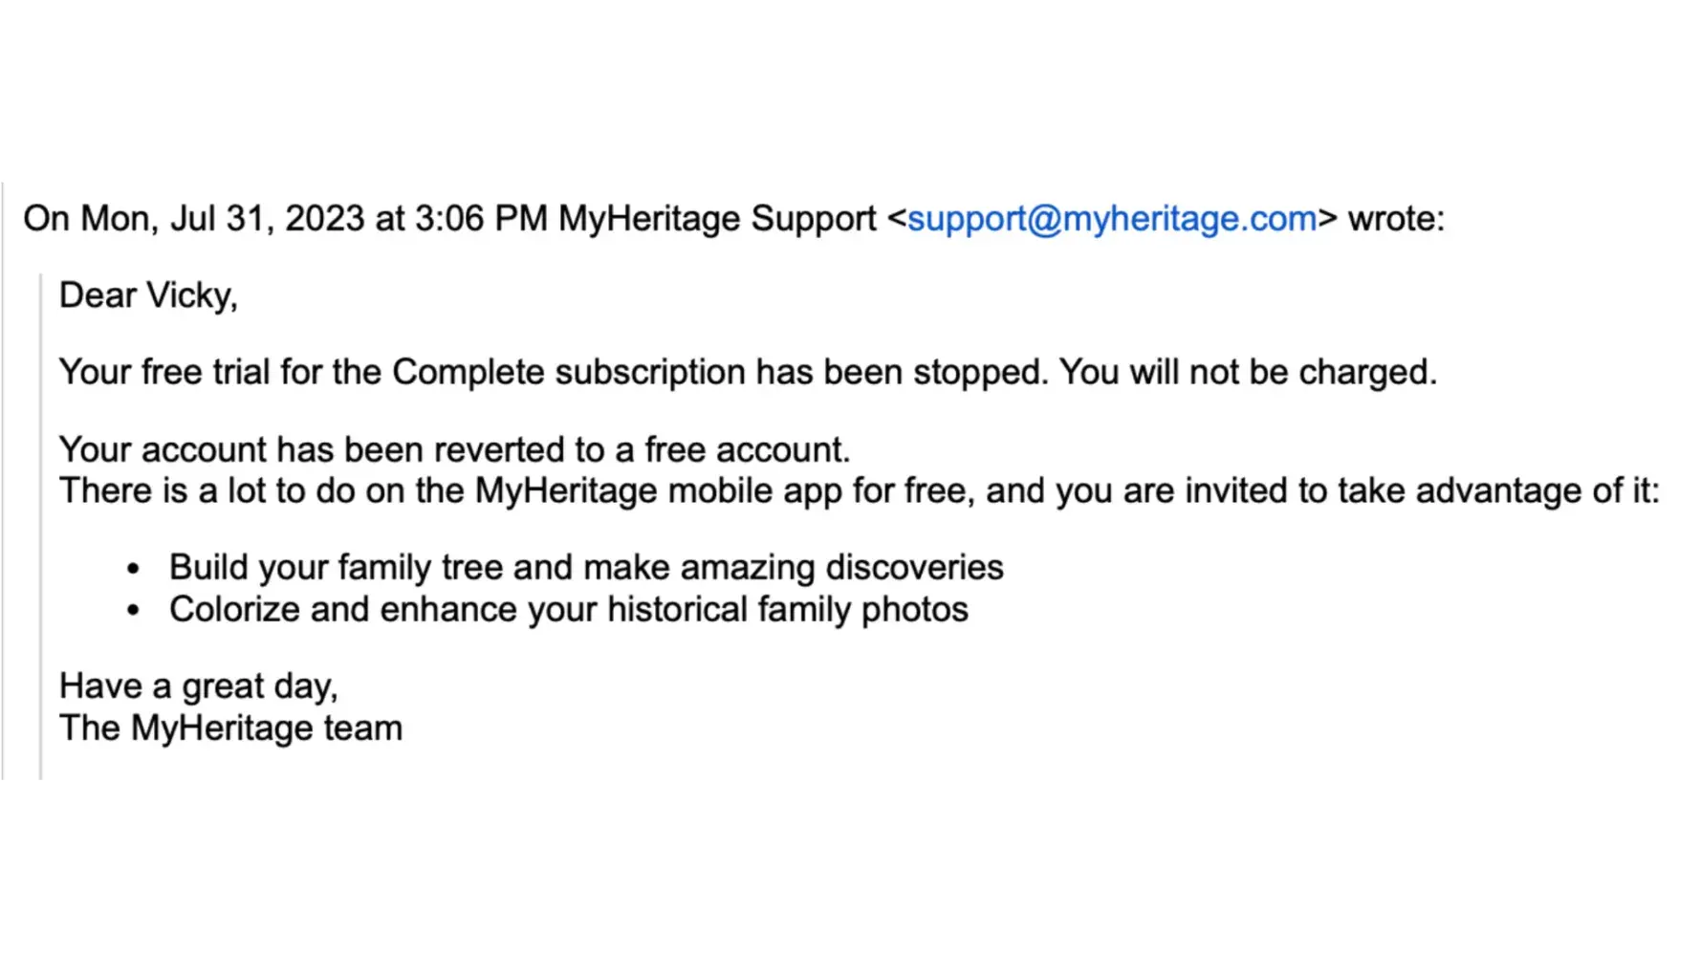Click the "Have a great day," closing line
The width and height of the screenshot is (1700, 956).
pos(198,686)
